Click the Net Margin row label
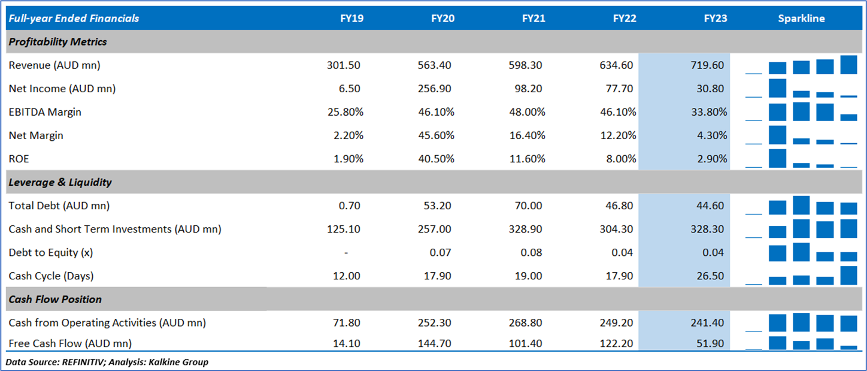867x371 pixels. pyautogui.click(x=36, y=135)
